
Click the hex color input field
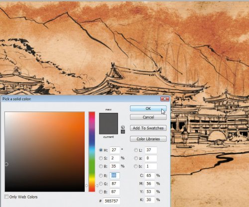112,201
